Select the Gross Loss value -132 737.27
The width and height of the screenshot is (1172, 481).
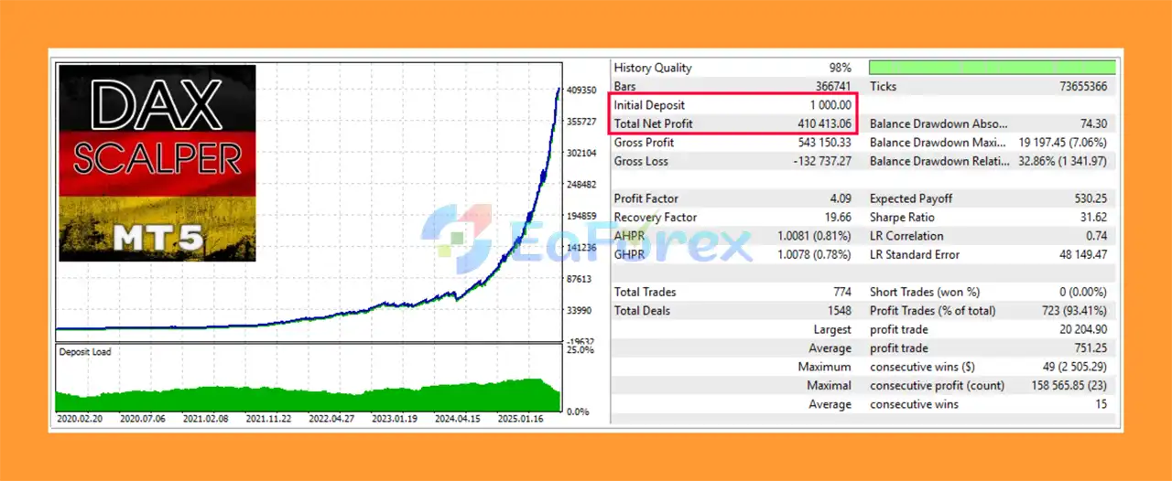click(x=822, y=161)
